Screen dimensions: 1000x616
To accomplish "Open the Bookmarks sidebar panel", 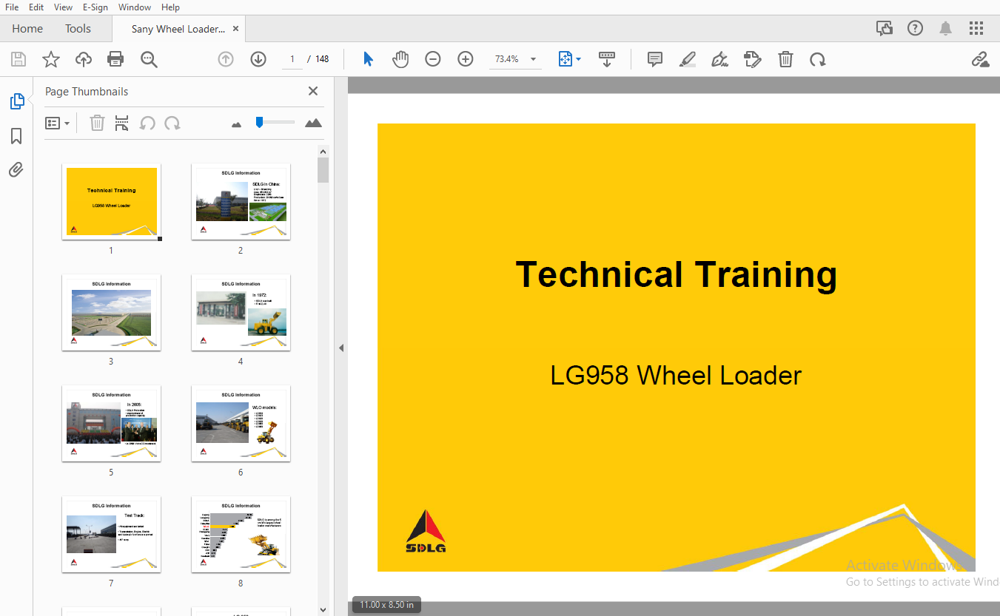I will pyautogui.click(x=16, y=136).
